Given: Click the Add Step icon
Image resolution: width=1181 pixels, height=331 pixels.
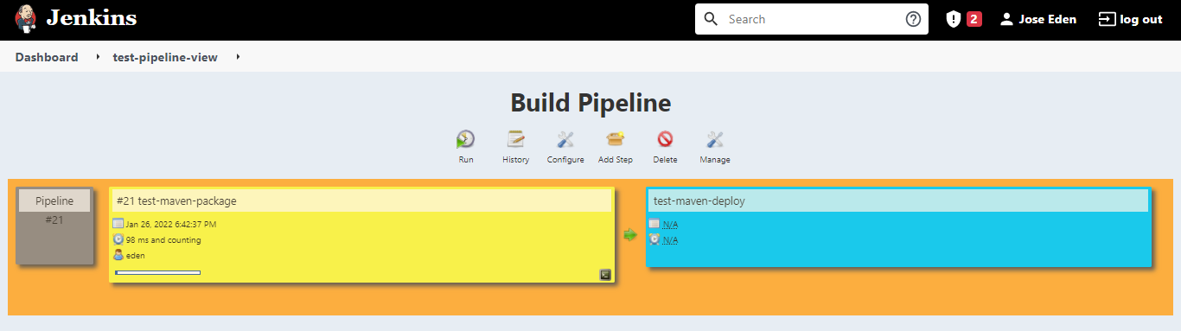Looking at the screenshot, I should [616, 139].
